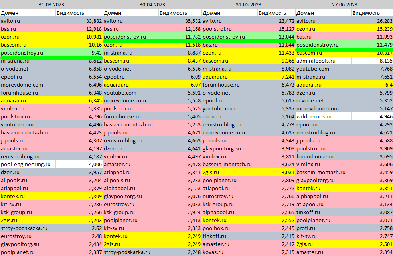
Task: Select glavpooltorg.su cell in the 31.05.2023 column
Action: coord(229,149)
